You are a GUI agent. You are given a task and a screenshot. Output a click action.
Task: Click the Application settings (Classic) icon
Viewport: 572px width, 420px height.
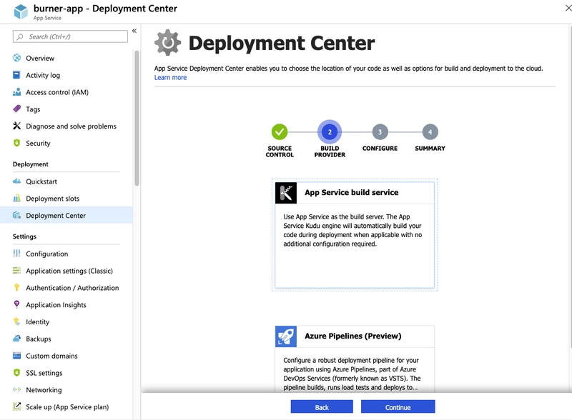tap(16, 271)
